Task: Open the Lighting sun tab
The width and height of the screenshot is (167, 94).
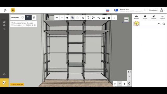Action: point(154,17)
